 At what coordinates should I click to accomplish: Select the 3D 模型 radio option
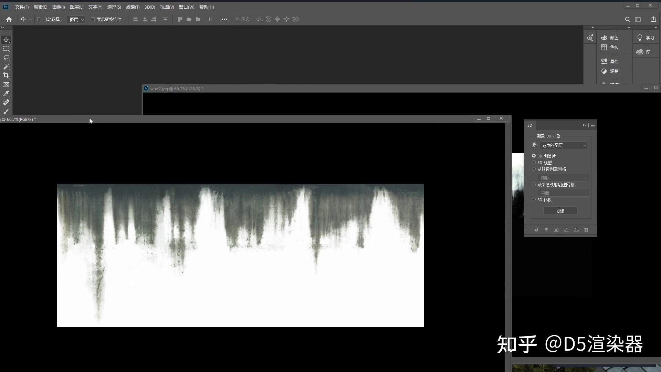[534, 163]
